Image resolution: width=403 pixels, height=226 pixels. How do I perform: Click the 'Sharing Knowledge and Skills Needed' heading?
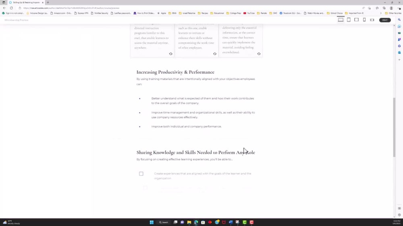tap(195, 152)
